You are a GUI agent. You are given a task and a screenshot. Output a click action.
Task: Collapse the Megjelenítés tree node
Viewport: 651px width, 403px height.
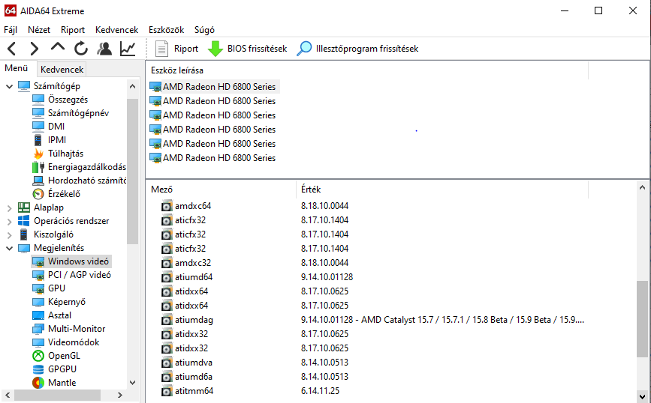click(x=9, y=249)
